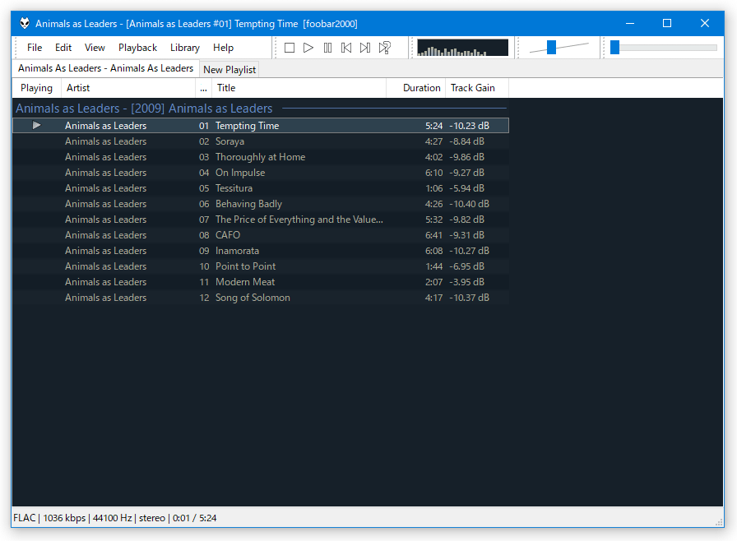737x541 pixels.
Task: Select the Animals As Leaders playlist tab
Action: [x=106, y=68]
